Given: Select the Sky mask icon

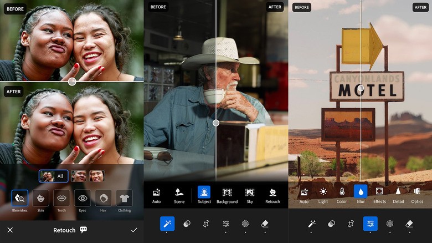Looking at the screenshot, I should click(x=250, y=193).
